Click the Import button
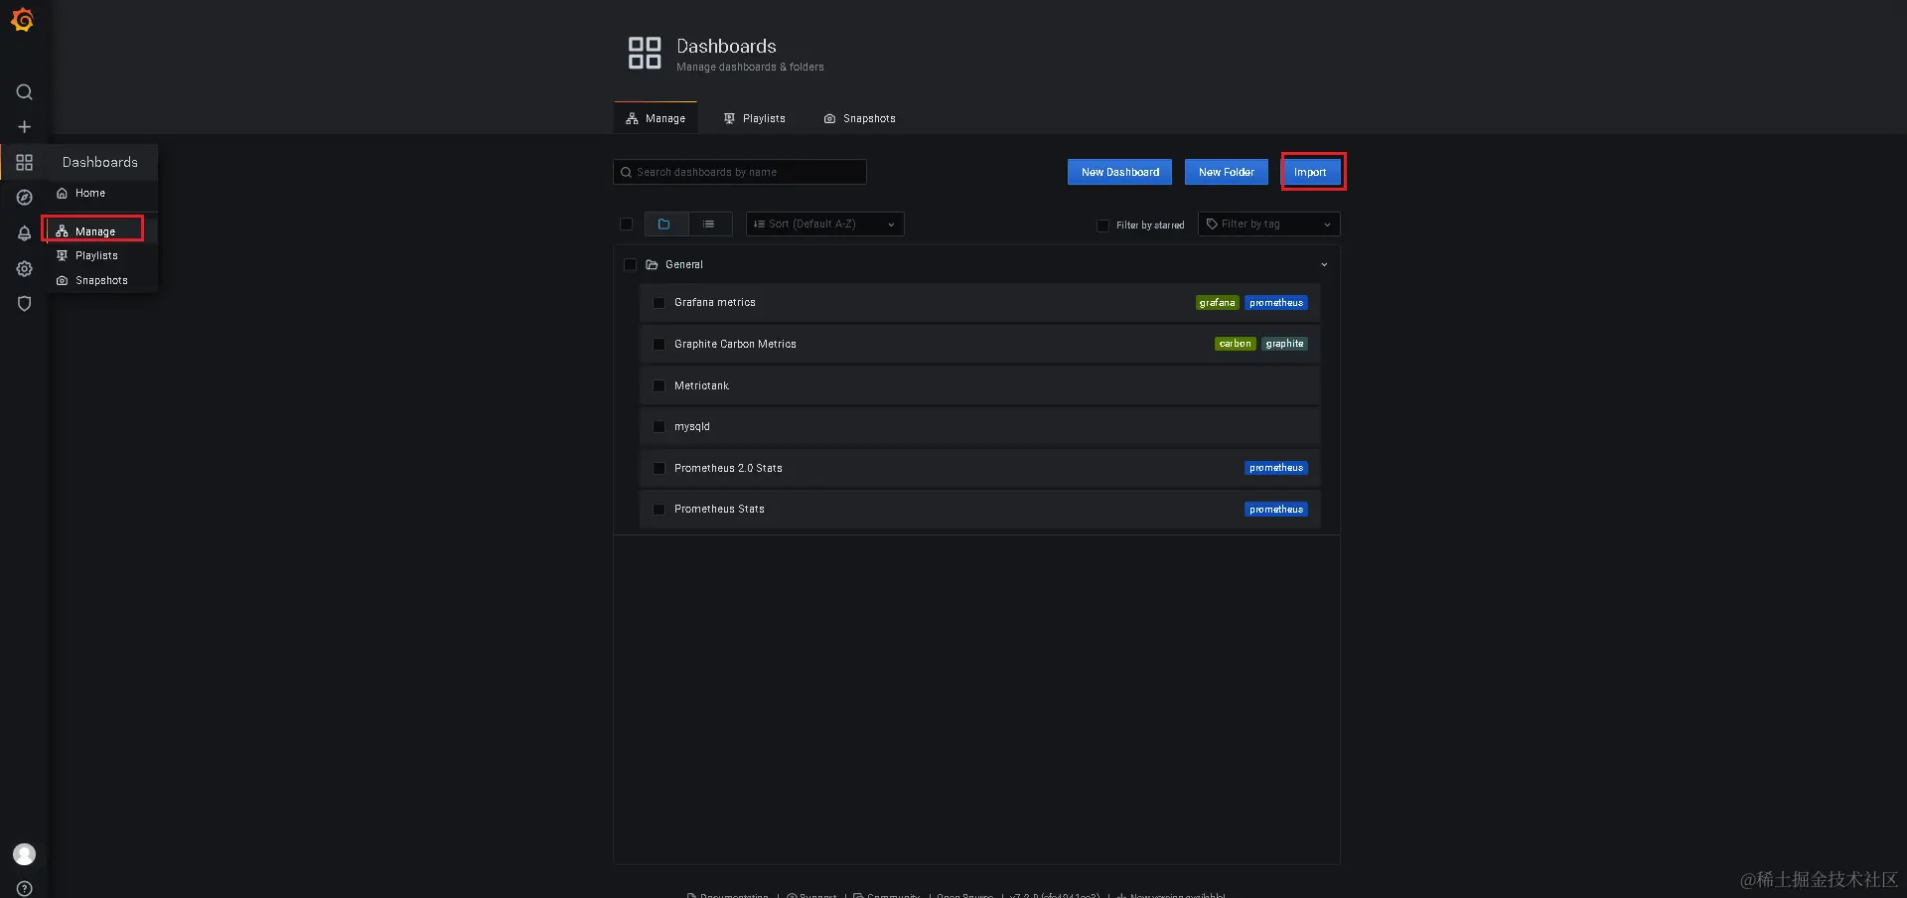Viewport: 1907px width, 898px height. coord(1310,172)
